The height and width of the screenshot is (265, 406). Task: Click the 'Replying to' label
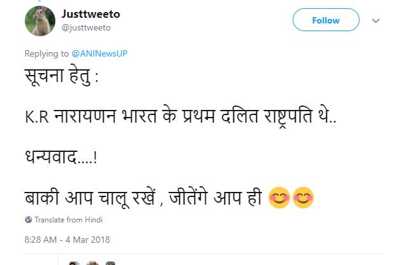[47, 53]
